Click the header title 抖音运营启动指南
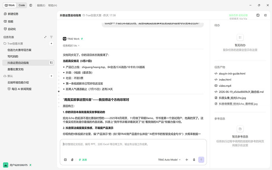This screenshot has width=272, height=170. point(71,15)
